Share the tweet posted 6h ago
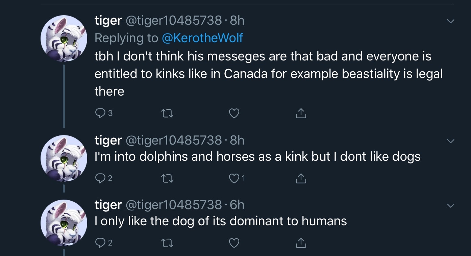Viewport: 471px width, 256px height. pos(301,243)
